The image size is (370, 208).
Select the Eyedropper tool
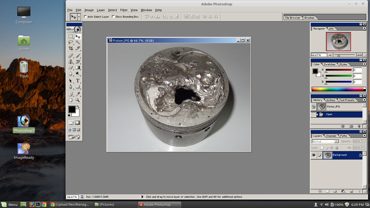pos(78,94)
